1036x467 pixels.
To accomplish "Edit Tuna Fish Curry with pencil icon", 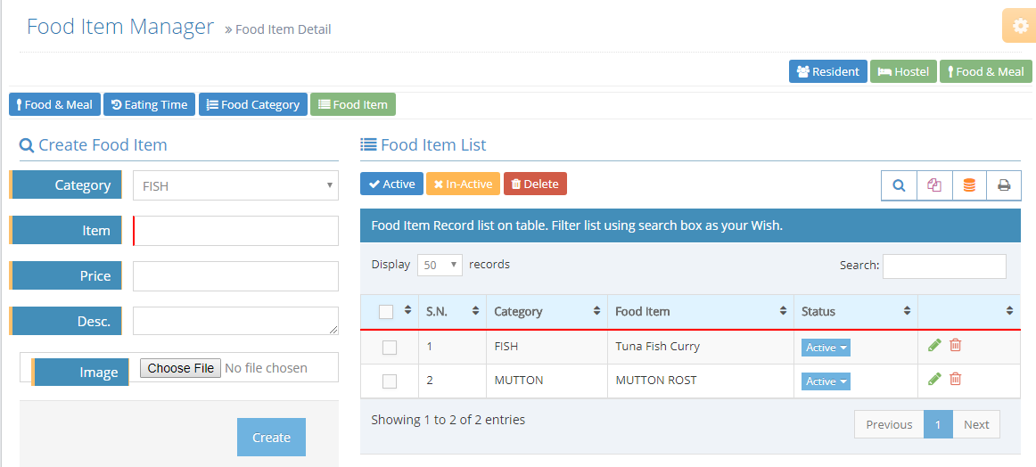I will click(x=934, y=346).
